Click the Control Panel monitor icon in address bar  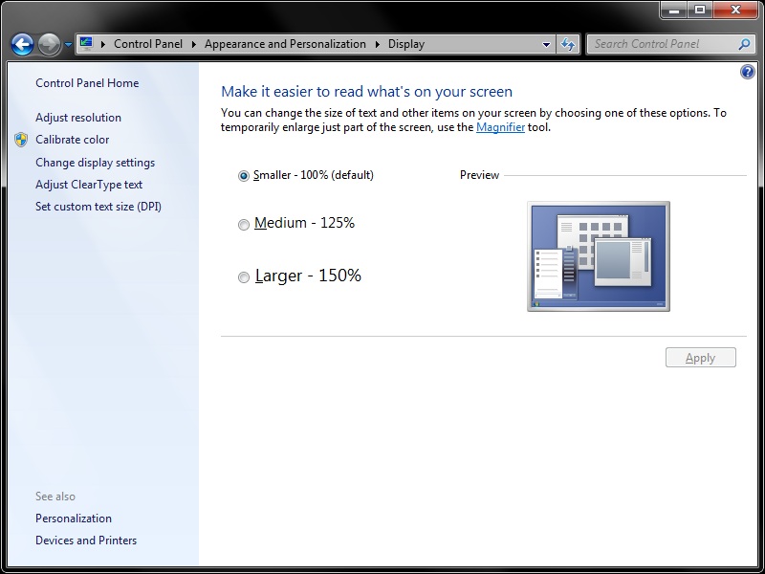pos(86,43)
